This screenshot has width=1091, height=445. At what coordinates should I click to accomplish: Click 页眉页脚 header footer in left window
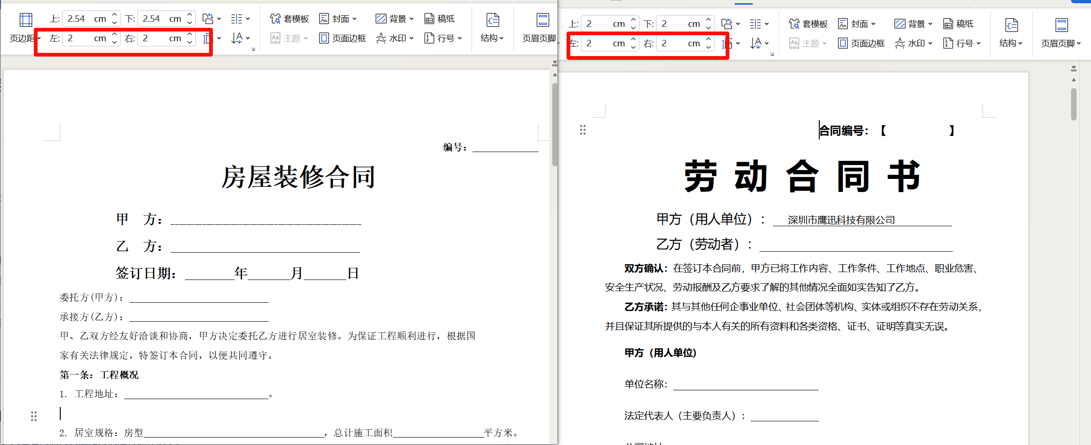539,27
